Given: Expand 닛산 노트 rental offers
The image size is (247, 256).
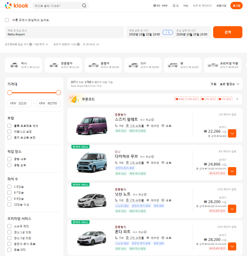Looking at the screenshot, I should click(x=232, y=209).
